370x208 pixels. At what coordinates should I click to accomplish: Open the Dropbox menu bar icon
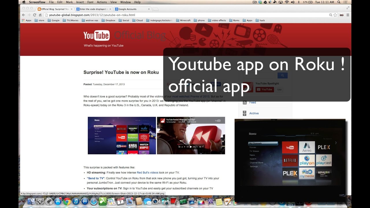pyautogui.click(x=260, y=2)
